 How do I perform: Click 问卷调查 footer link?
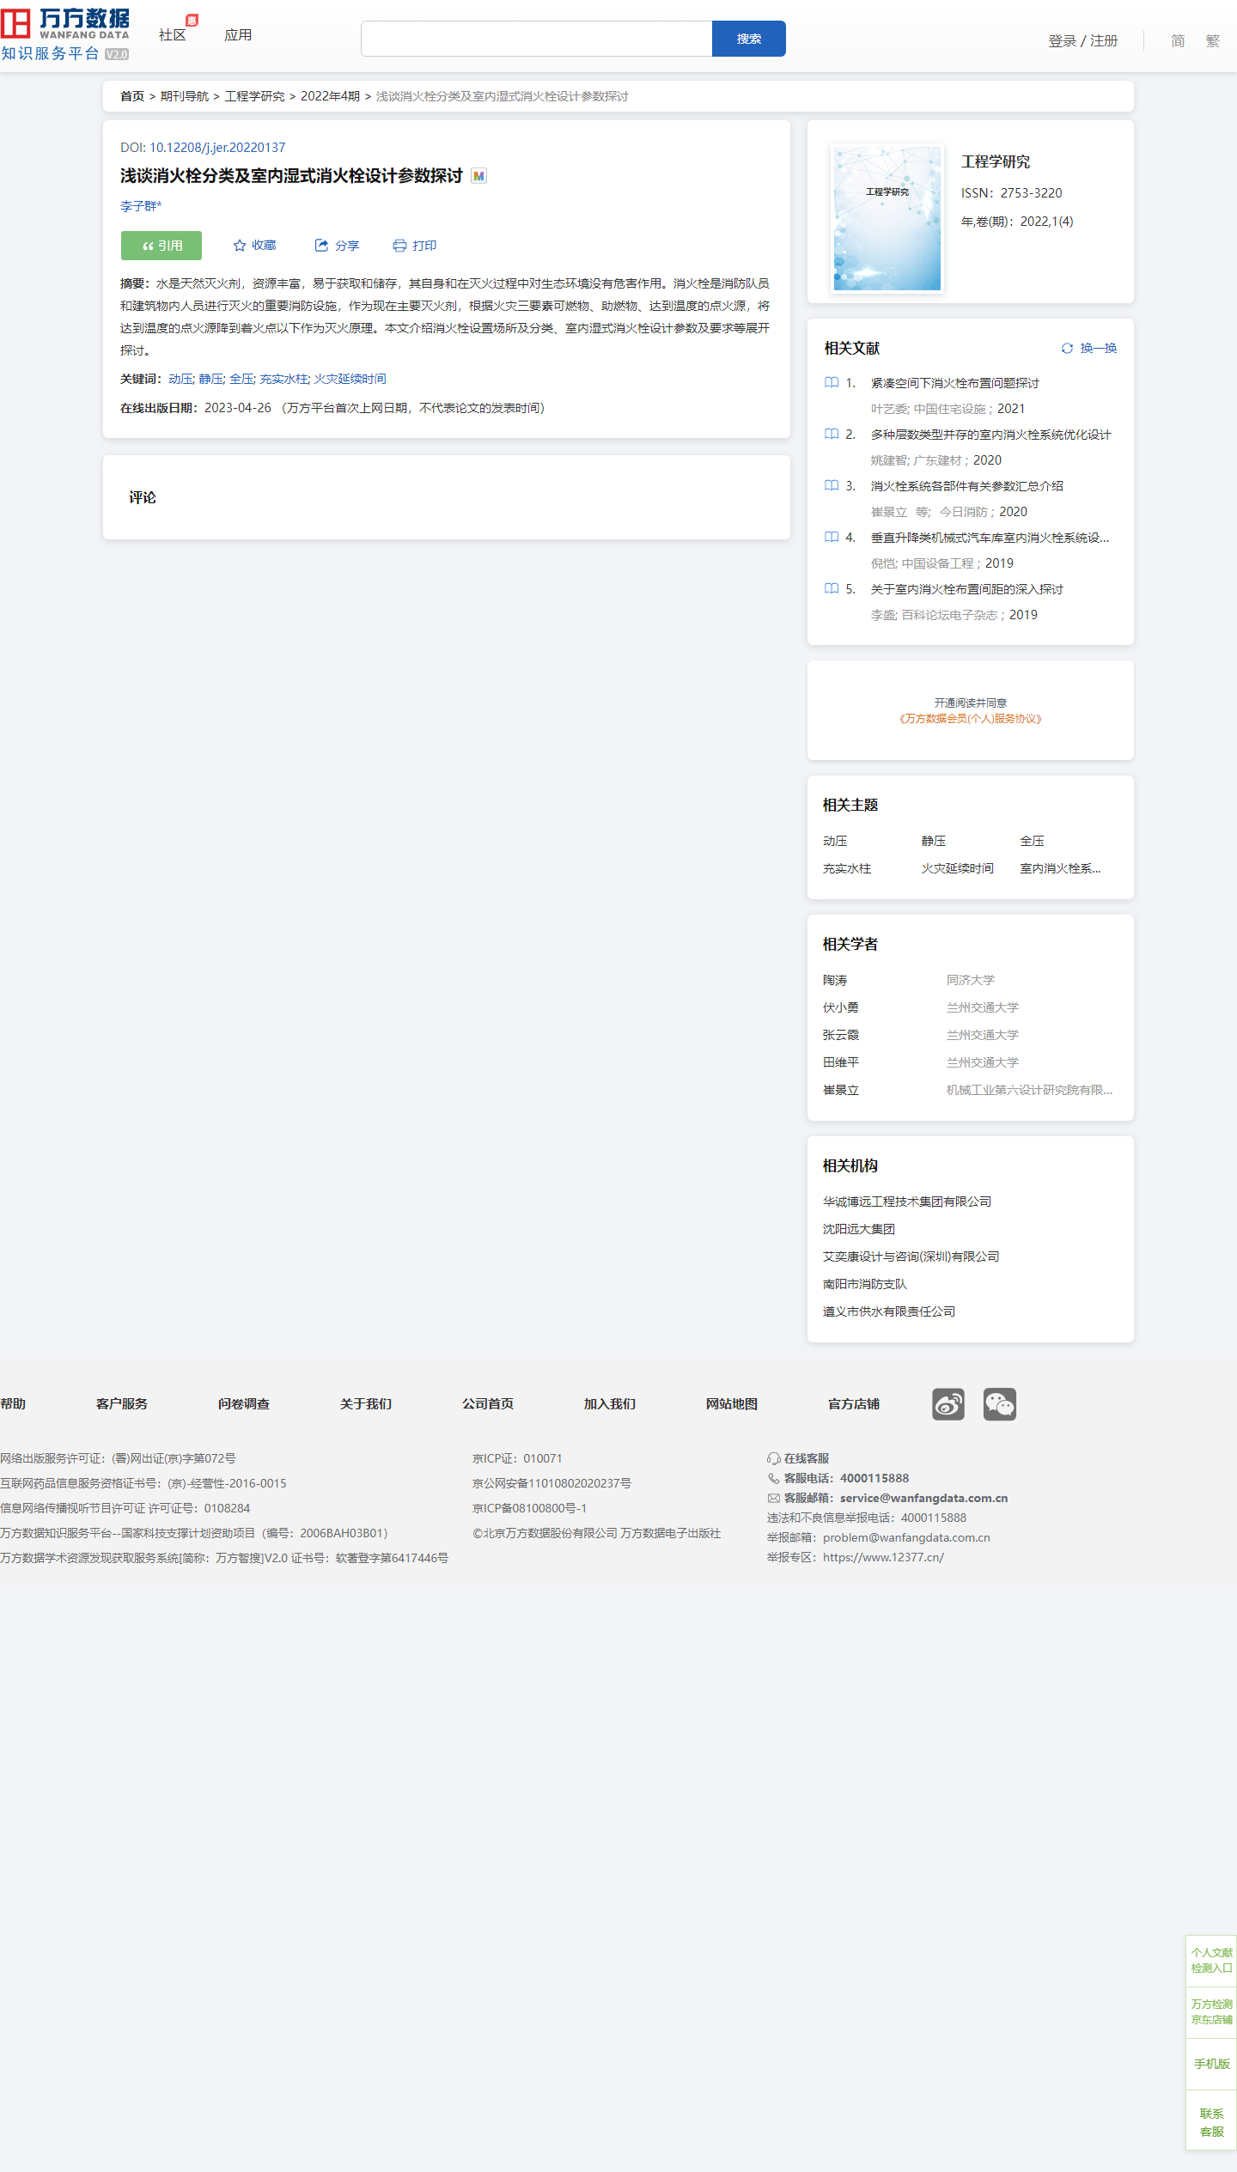(244, 1404)
